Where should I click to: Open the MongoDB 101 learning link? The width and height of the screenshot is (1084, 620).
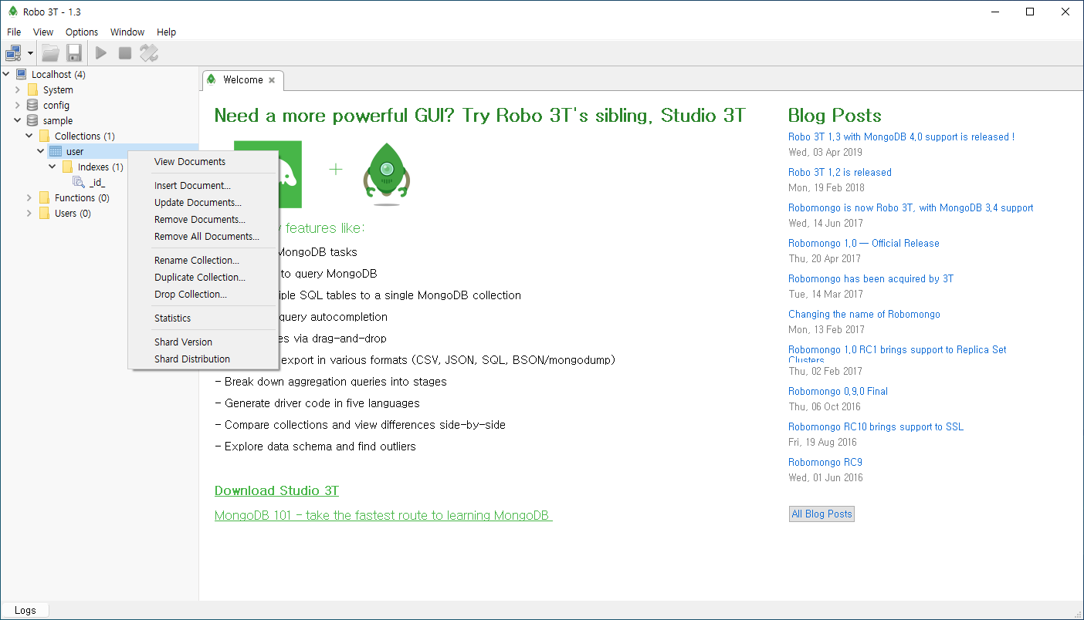click(x=383, y=515)
